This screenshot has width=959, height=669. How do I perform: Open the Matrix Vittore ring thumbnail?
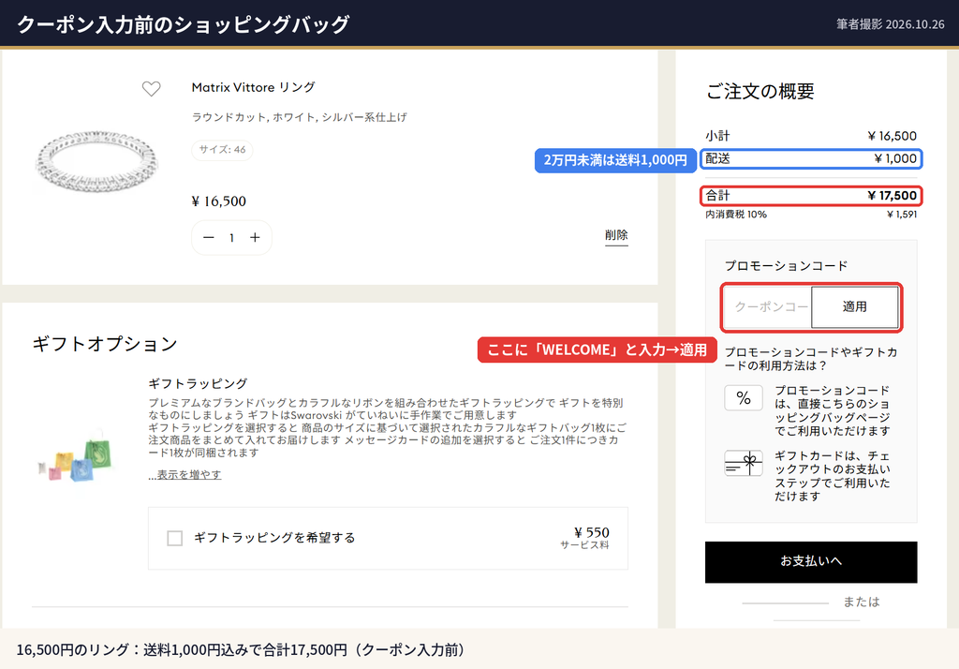pyautogui.click(x=97, y=160)
